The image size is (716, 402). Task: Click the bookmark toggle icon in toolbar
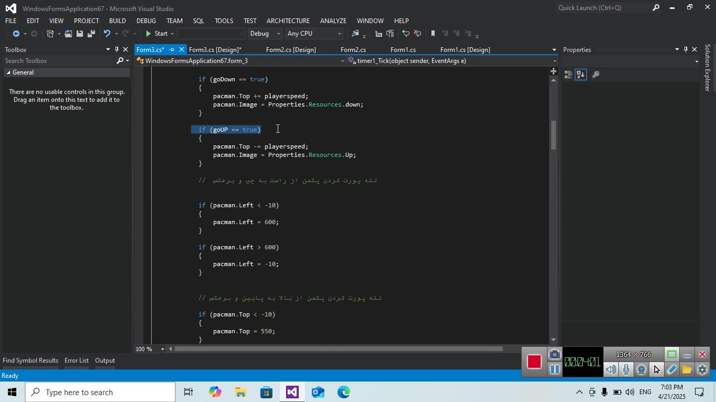click(x=433, y=34)
